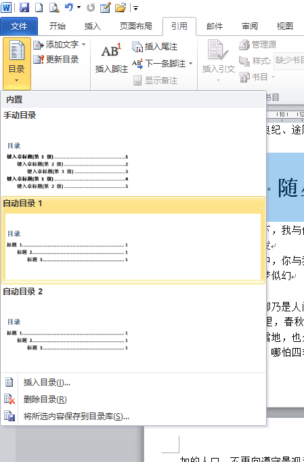Click the edit document icon in quick access toolbar
Viewport: 304px width, 462px height.
pyautogui.click(x=105, y=7)
